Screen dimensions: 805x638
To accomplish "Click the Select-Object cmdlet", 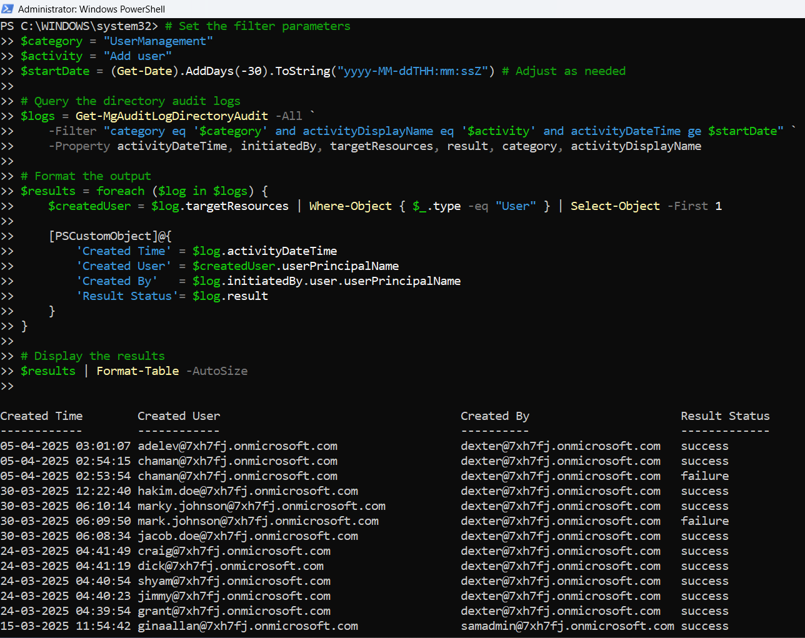I will (615, 206).
